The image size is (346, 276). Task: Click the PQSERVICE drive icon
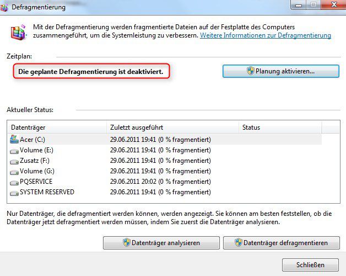14,183
